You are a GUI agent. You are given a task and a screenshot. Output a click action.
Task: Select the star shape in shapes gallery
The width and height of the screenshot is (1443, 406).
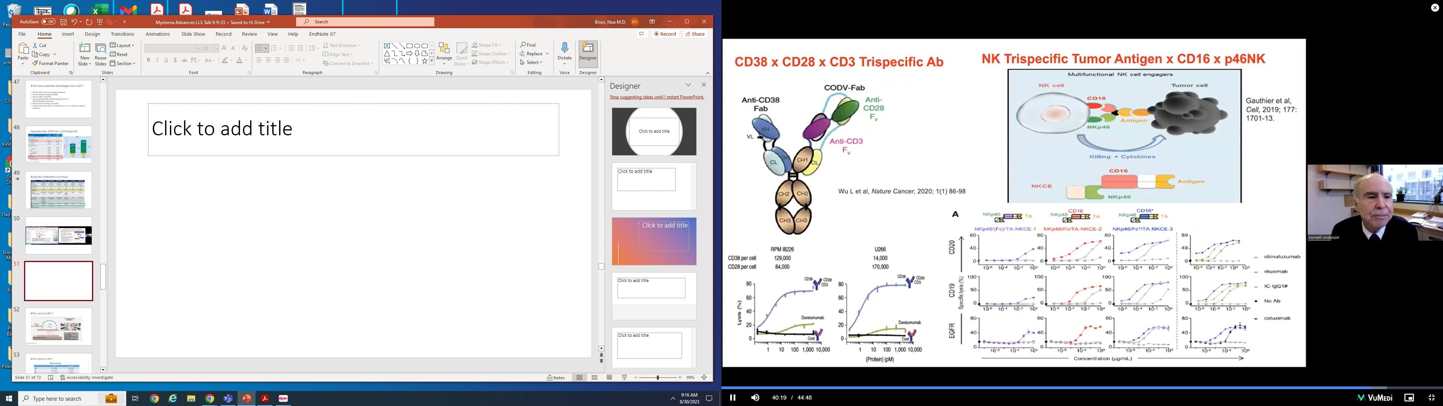pyautogui.click(x=425, y=61)
